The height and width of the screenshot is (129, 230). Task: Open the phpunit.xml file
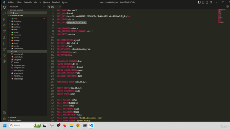[x=18, y=73]
